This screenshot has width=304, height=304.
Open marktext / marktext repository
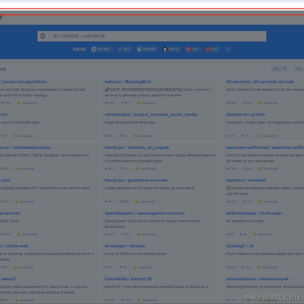(x=246, y=180)
